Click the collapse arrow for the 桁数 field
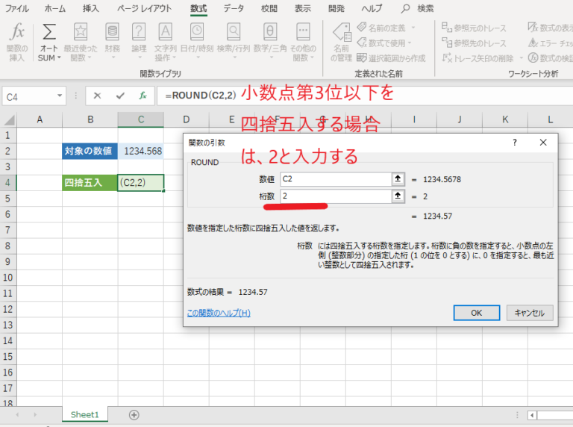The width and height of the screenshot is (573, 427). tap(398, 196)
